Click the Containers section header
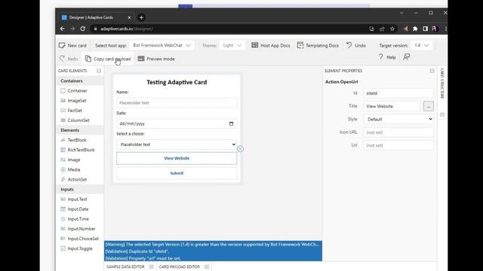 [80, 81]
